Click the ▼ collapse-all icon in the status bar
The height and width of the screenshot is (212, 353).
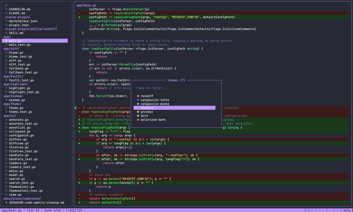(305, 210)
